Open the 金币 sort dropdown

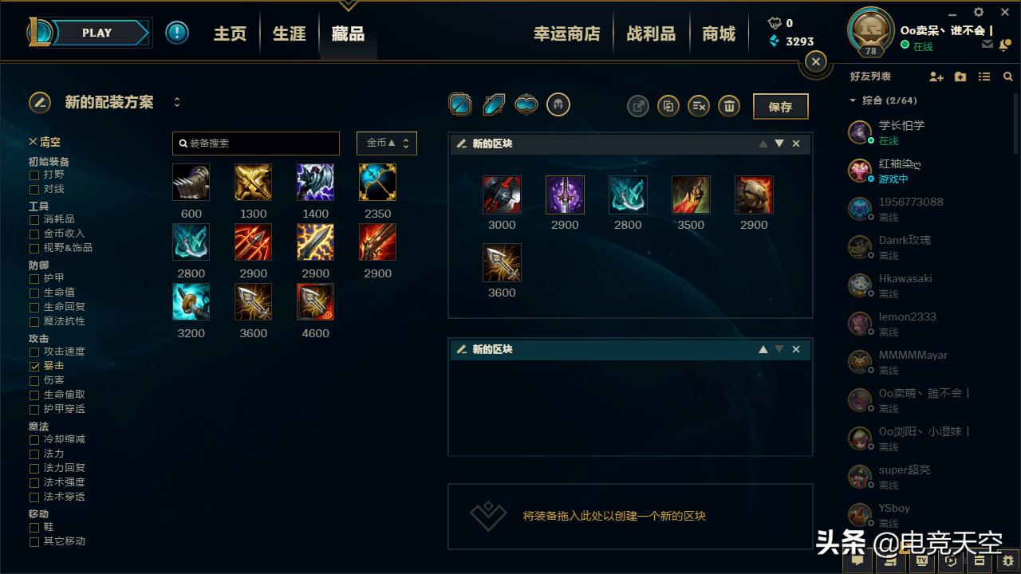pos(387,143)
